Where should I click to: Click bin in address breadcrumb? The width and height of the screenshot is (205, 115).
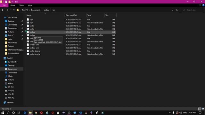(54, 10)
